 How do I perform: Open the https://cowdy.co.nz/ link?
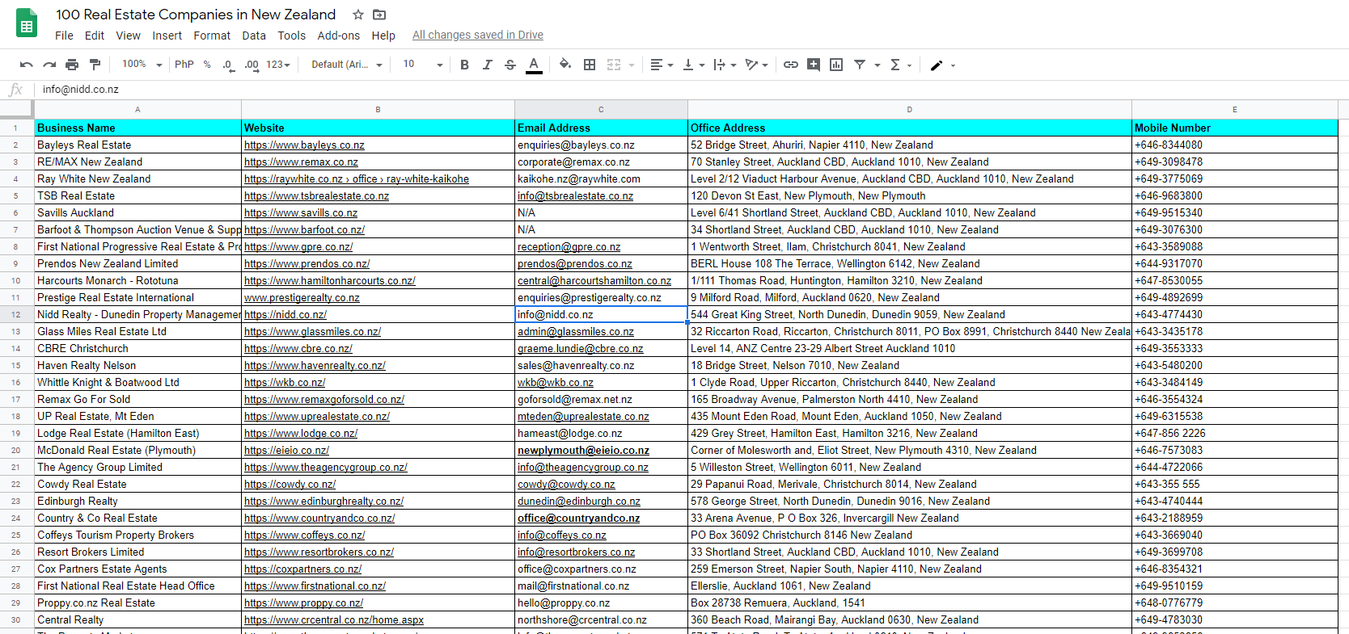point(290,485)
